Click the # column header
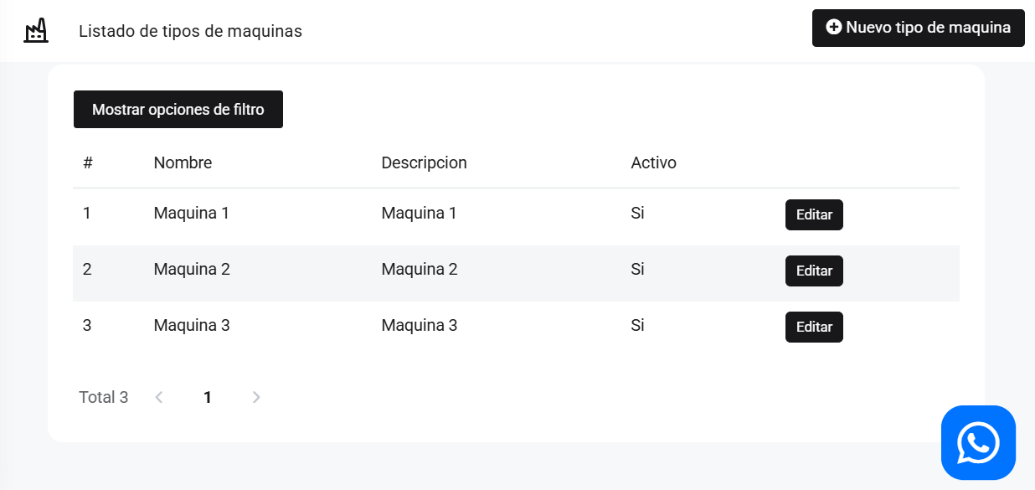 tap(87, 162)
